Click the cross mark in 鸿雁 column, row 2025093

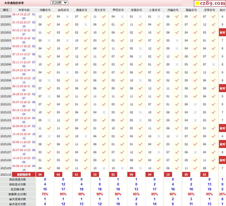tap(49, 41)
